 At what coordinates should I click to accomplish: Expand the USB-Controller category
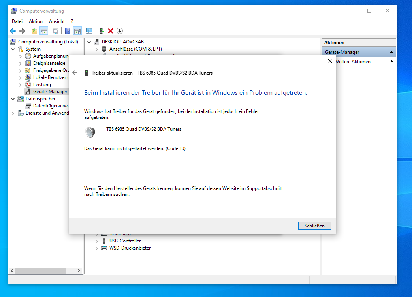click(x=96, y=241)
